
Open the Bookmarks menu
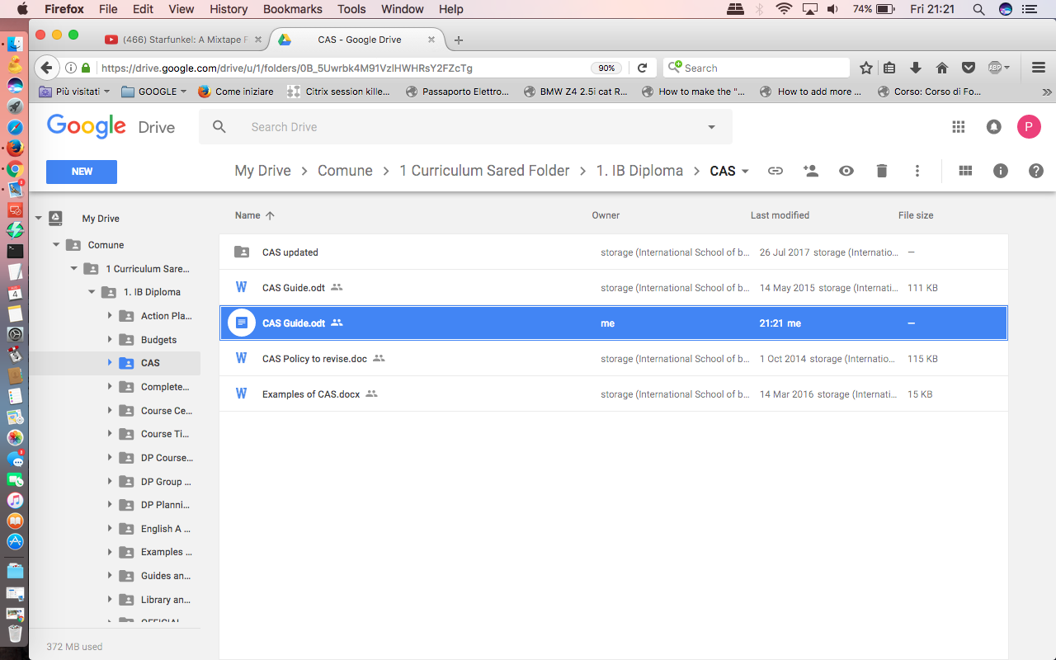coord(292,9)
